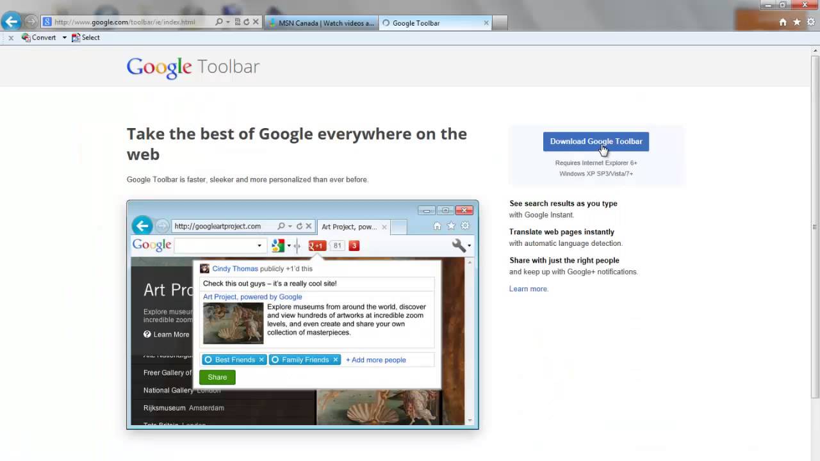Open the Learn more link

(x=529, y=289)
